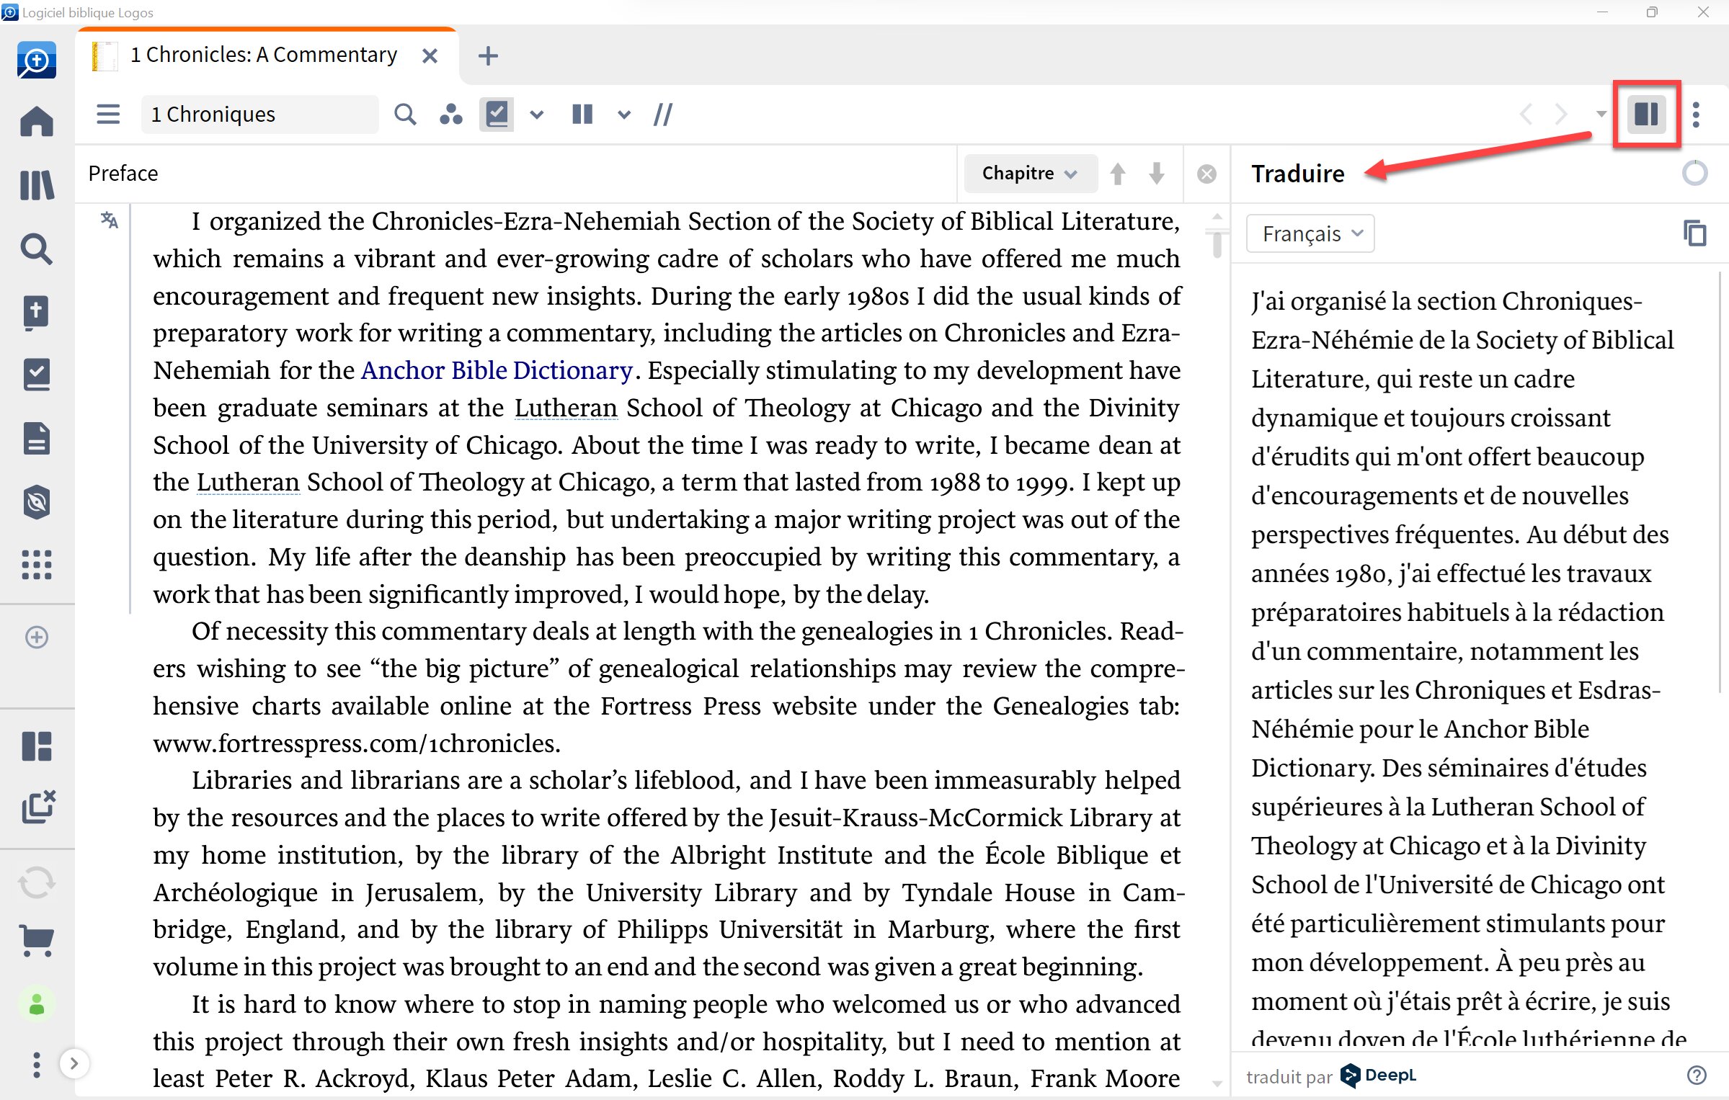Click the add shortcut plus-circle icon
This screenshot has height=1100, width=1729.
(37, 637)
